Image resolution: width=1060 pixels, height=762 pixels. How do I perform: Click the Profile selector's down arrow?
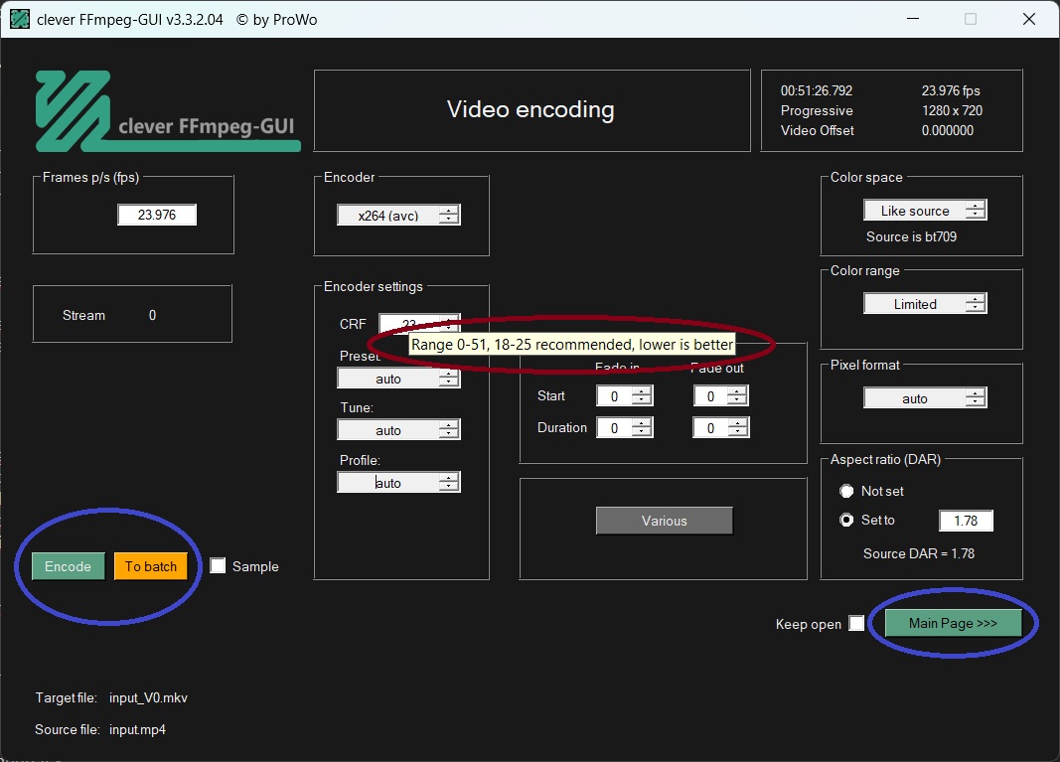click(x=449, y=487)
